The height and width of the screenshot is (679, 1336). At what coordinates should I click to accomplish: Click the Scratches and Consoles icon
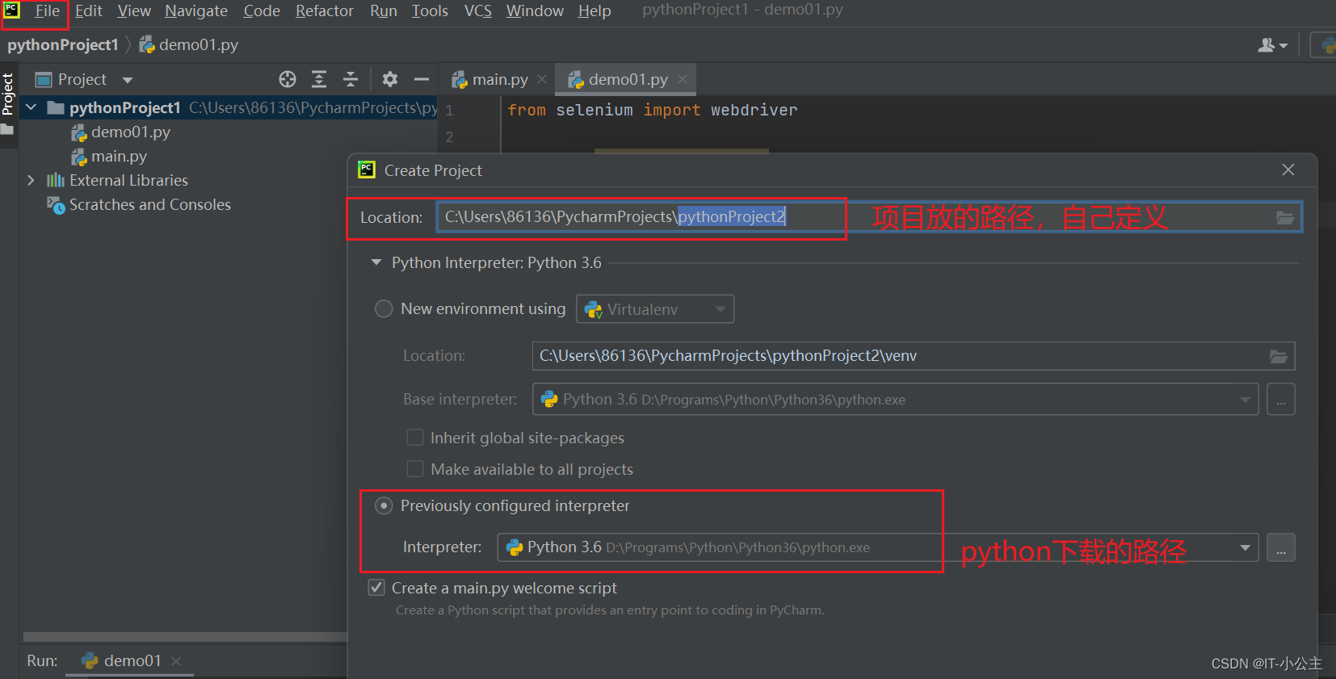point(56,205)
